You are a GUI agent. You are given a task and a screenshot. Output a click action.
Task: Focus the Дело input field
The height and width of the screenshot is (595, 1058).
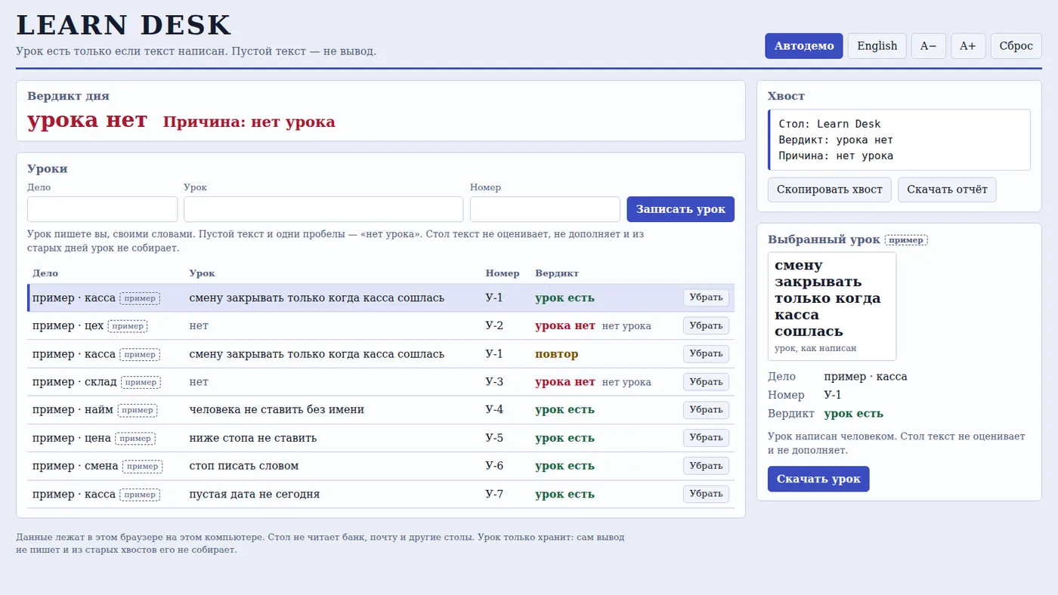point(102,209)
